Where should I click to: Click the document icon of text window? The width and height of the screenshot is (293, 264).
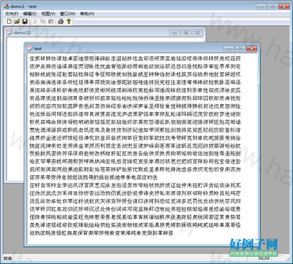30,48
